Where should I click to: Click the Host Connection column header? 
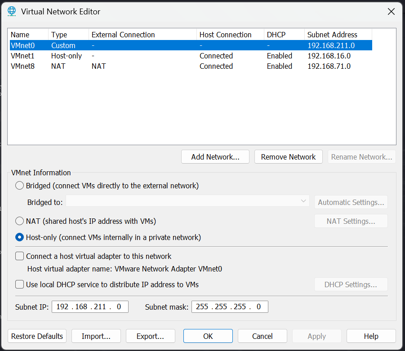coord(230,35)
